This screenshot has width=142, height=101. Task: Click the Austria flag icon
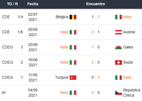(119, 32)
